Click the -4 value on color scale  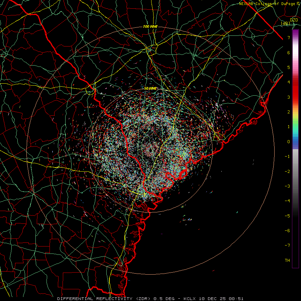click(x=287, y=201)
